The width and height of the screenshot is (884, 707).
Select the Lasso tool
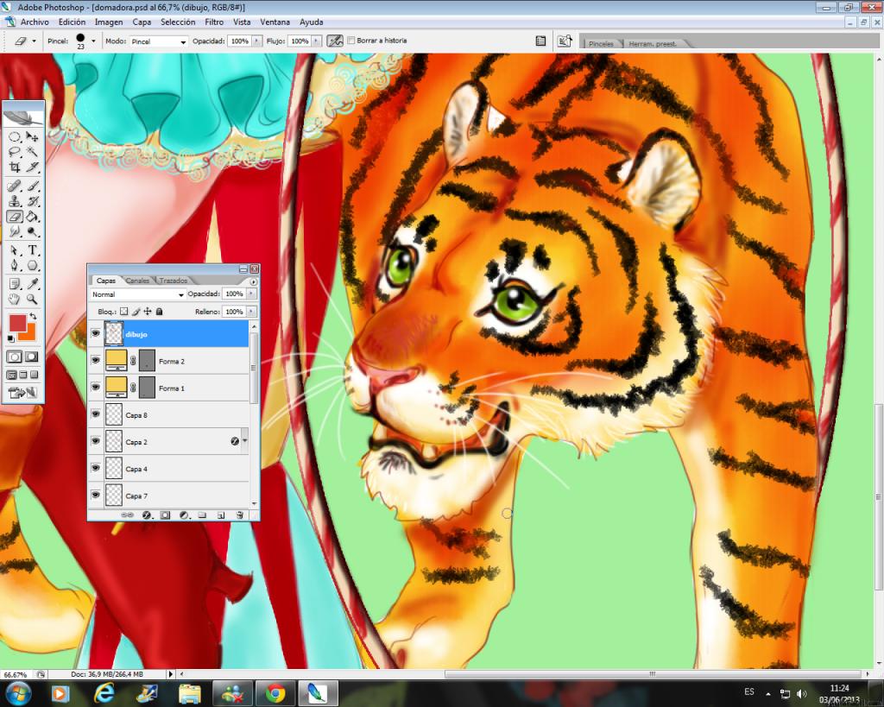[x=15, y=152]
